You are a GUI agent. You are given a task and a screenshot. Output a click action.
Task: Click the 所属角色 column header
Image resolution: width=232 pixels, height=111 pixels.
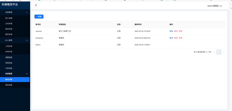click(x=62, y=25)
